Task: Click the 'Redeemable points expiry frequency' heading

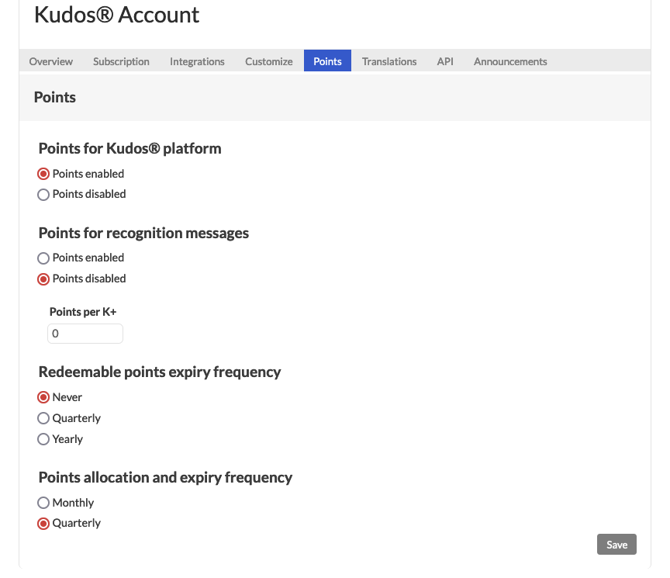Action: point(160,372)
